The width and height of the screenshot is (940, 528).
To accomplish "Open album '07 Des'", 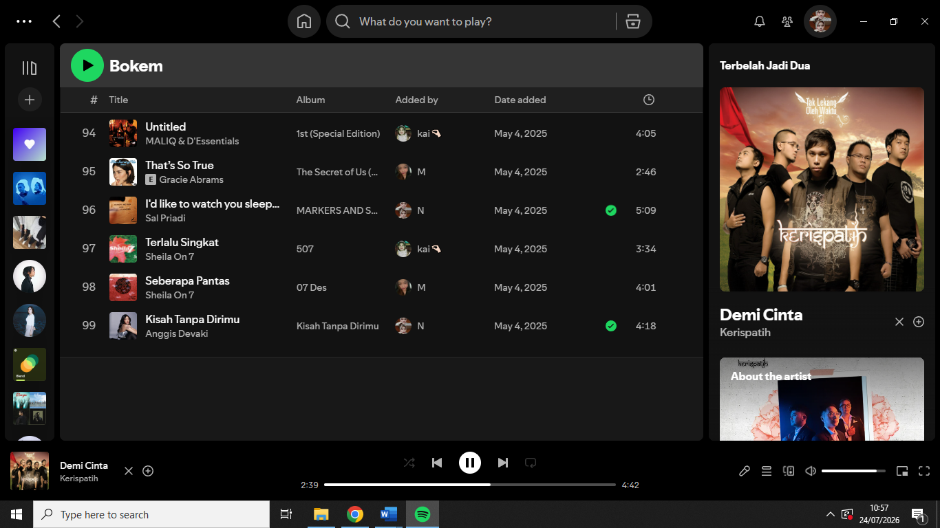I will coord(311,287).
